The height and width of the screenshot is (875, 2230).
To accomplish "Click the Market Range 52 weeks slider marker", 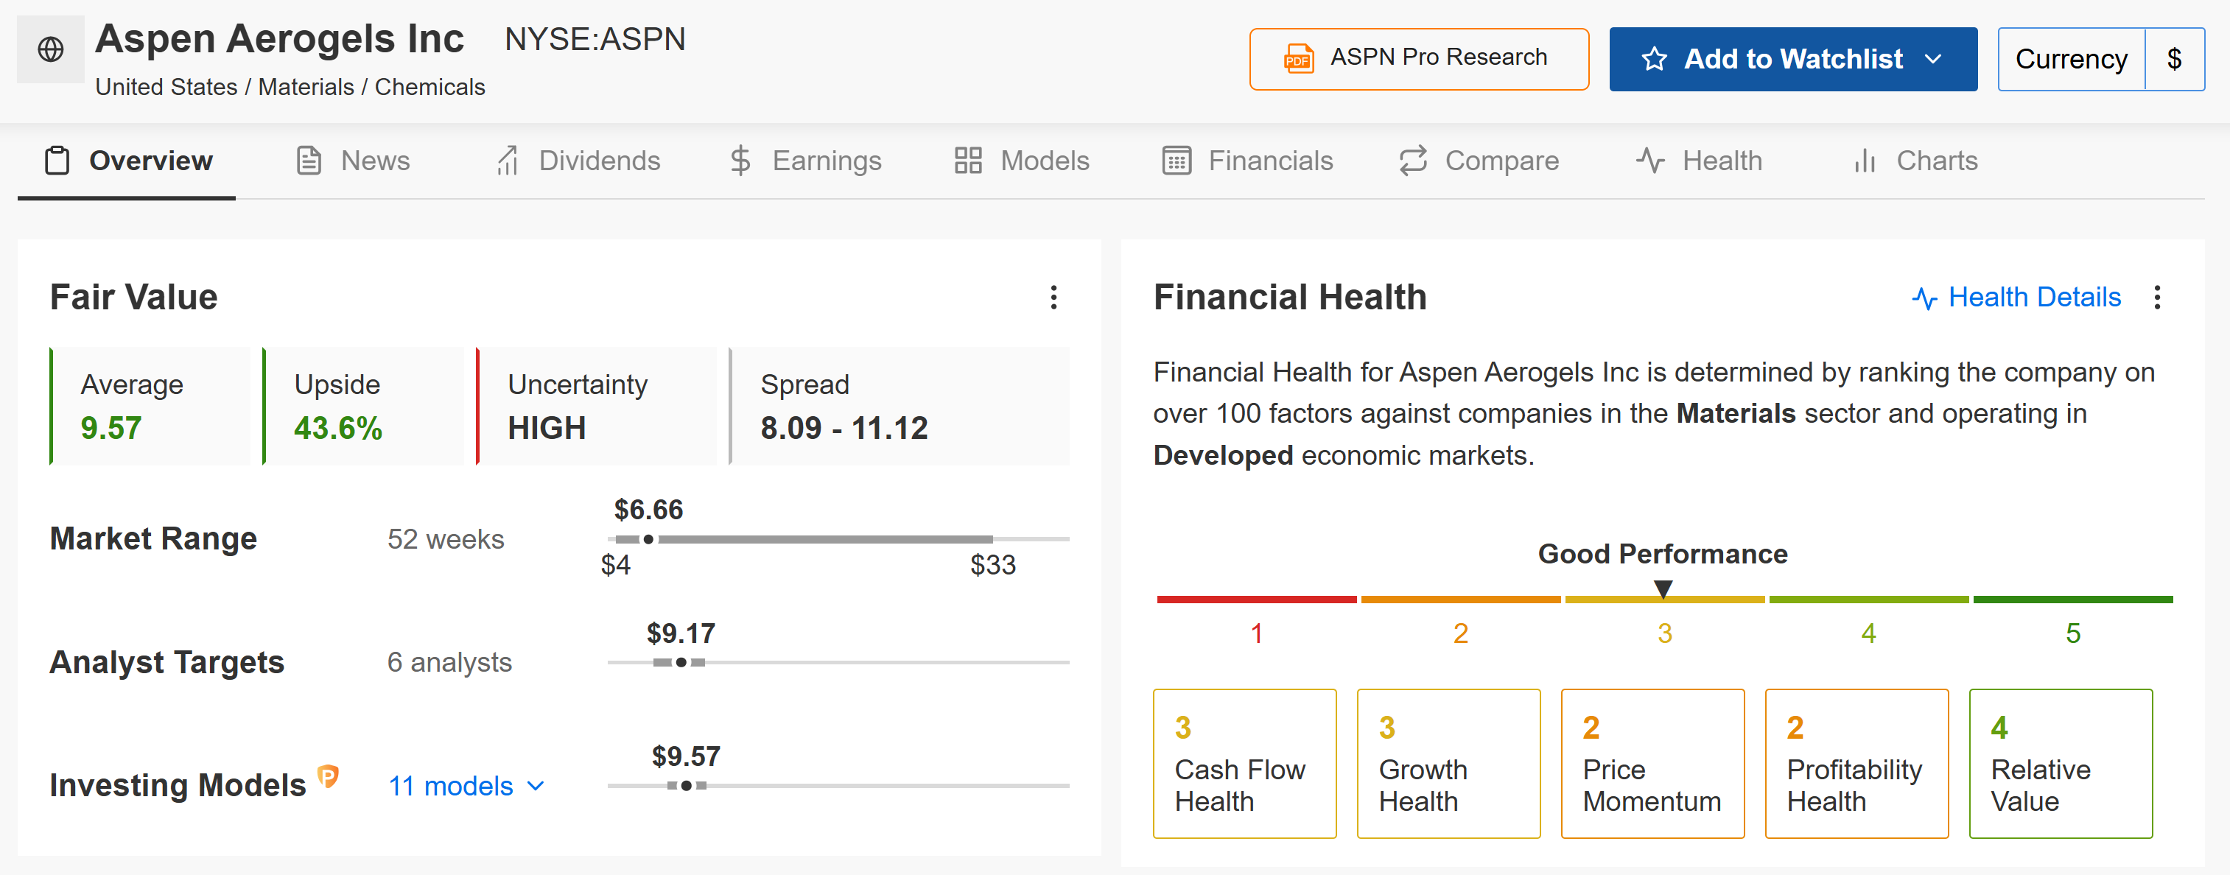I will point(648,539).
